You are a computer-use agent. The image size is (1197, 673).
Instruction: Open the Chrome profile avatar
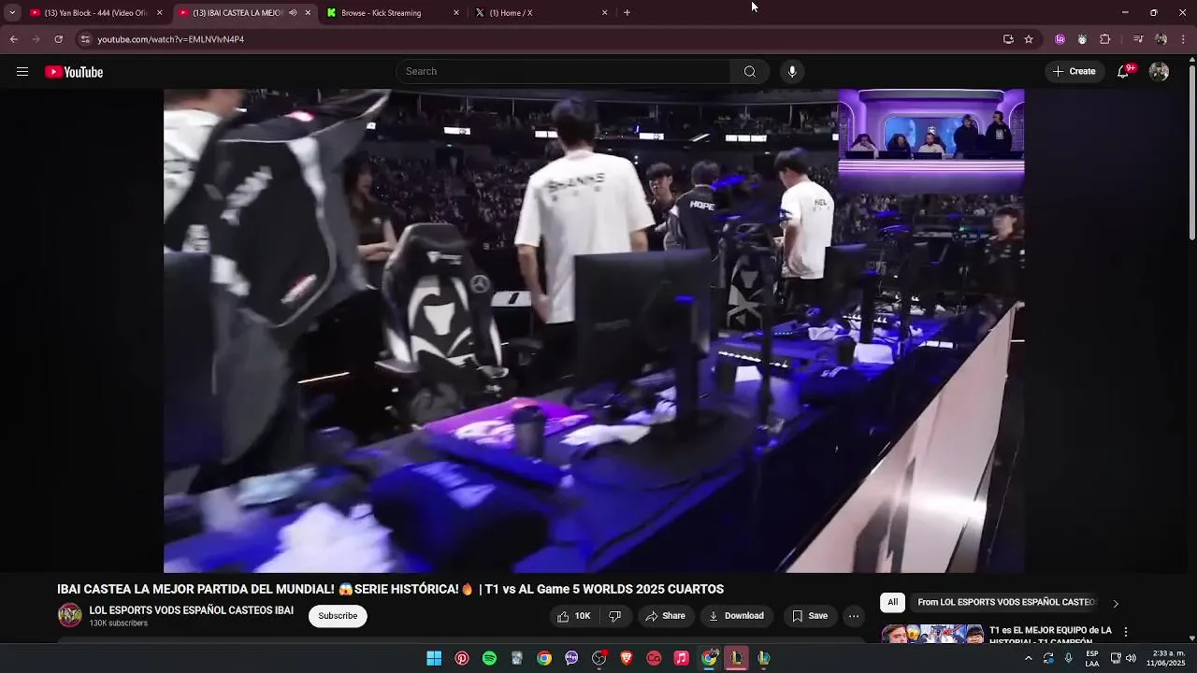coord(1161,39)
